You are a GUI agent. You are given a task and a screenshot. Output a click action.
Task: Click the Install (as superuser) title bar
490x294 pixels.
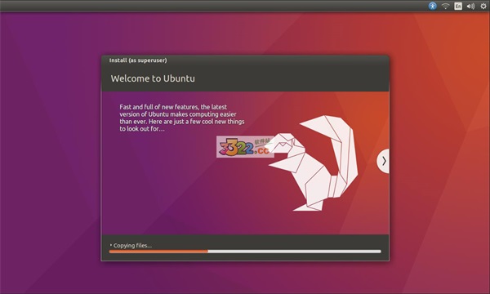point(245,60)
